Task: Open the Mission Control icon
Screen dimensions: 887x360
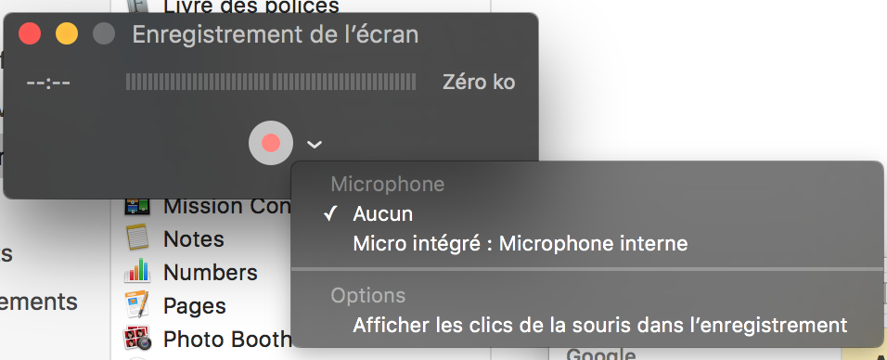Action: click(x=137, y=206)
